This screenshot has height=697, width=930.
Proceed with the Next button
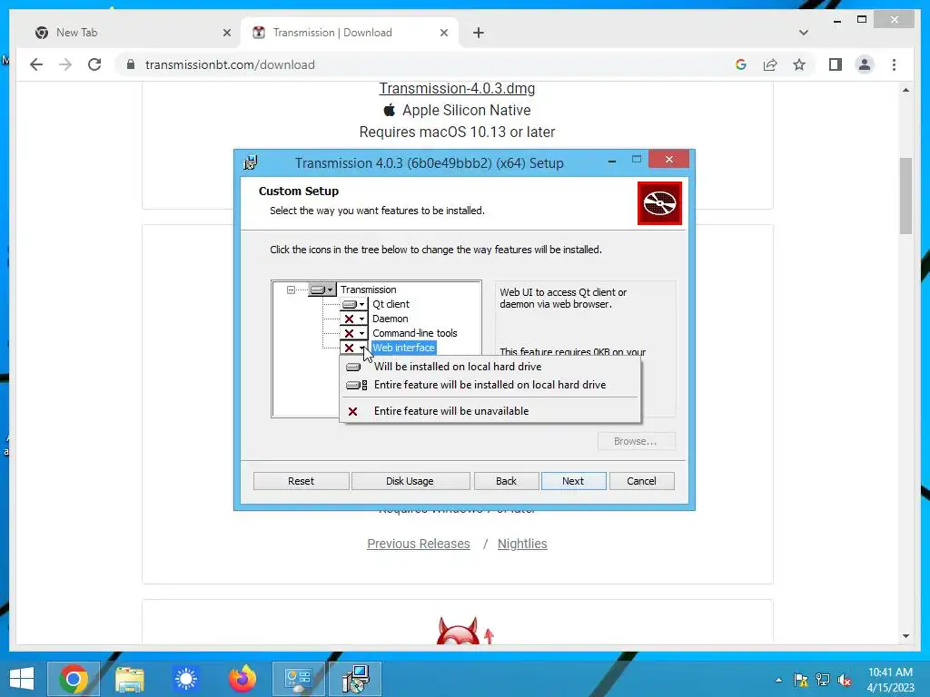573,481
